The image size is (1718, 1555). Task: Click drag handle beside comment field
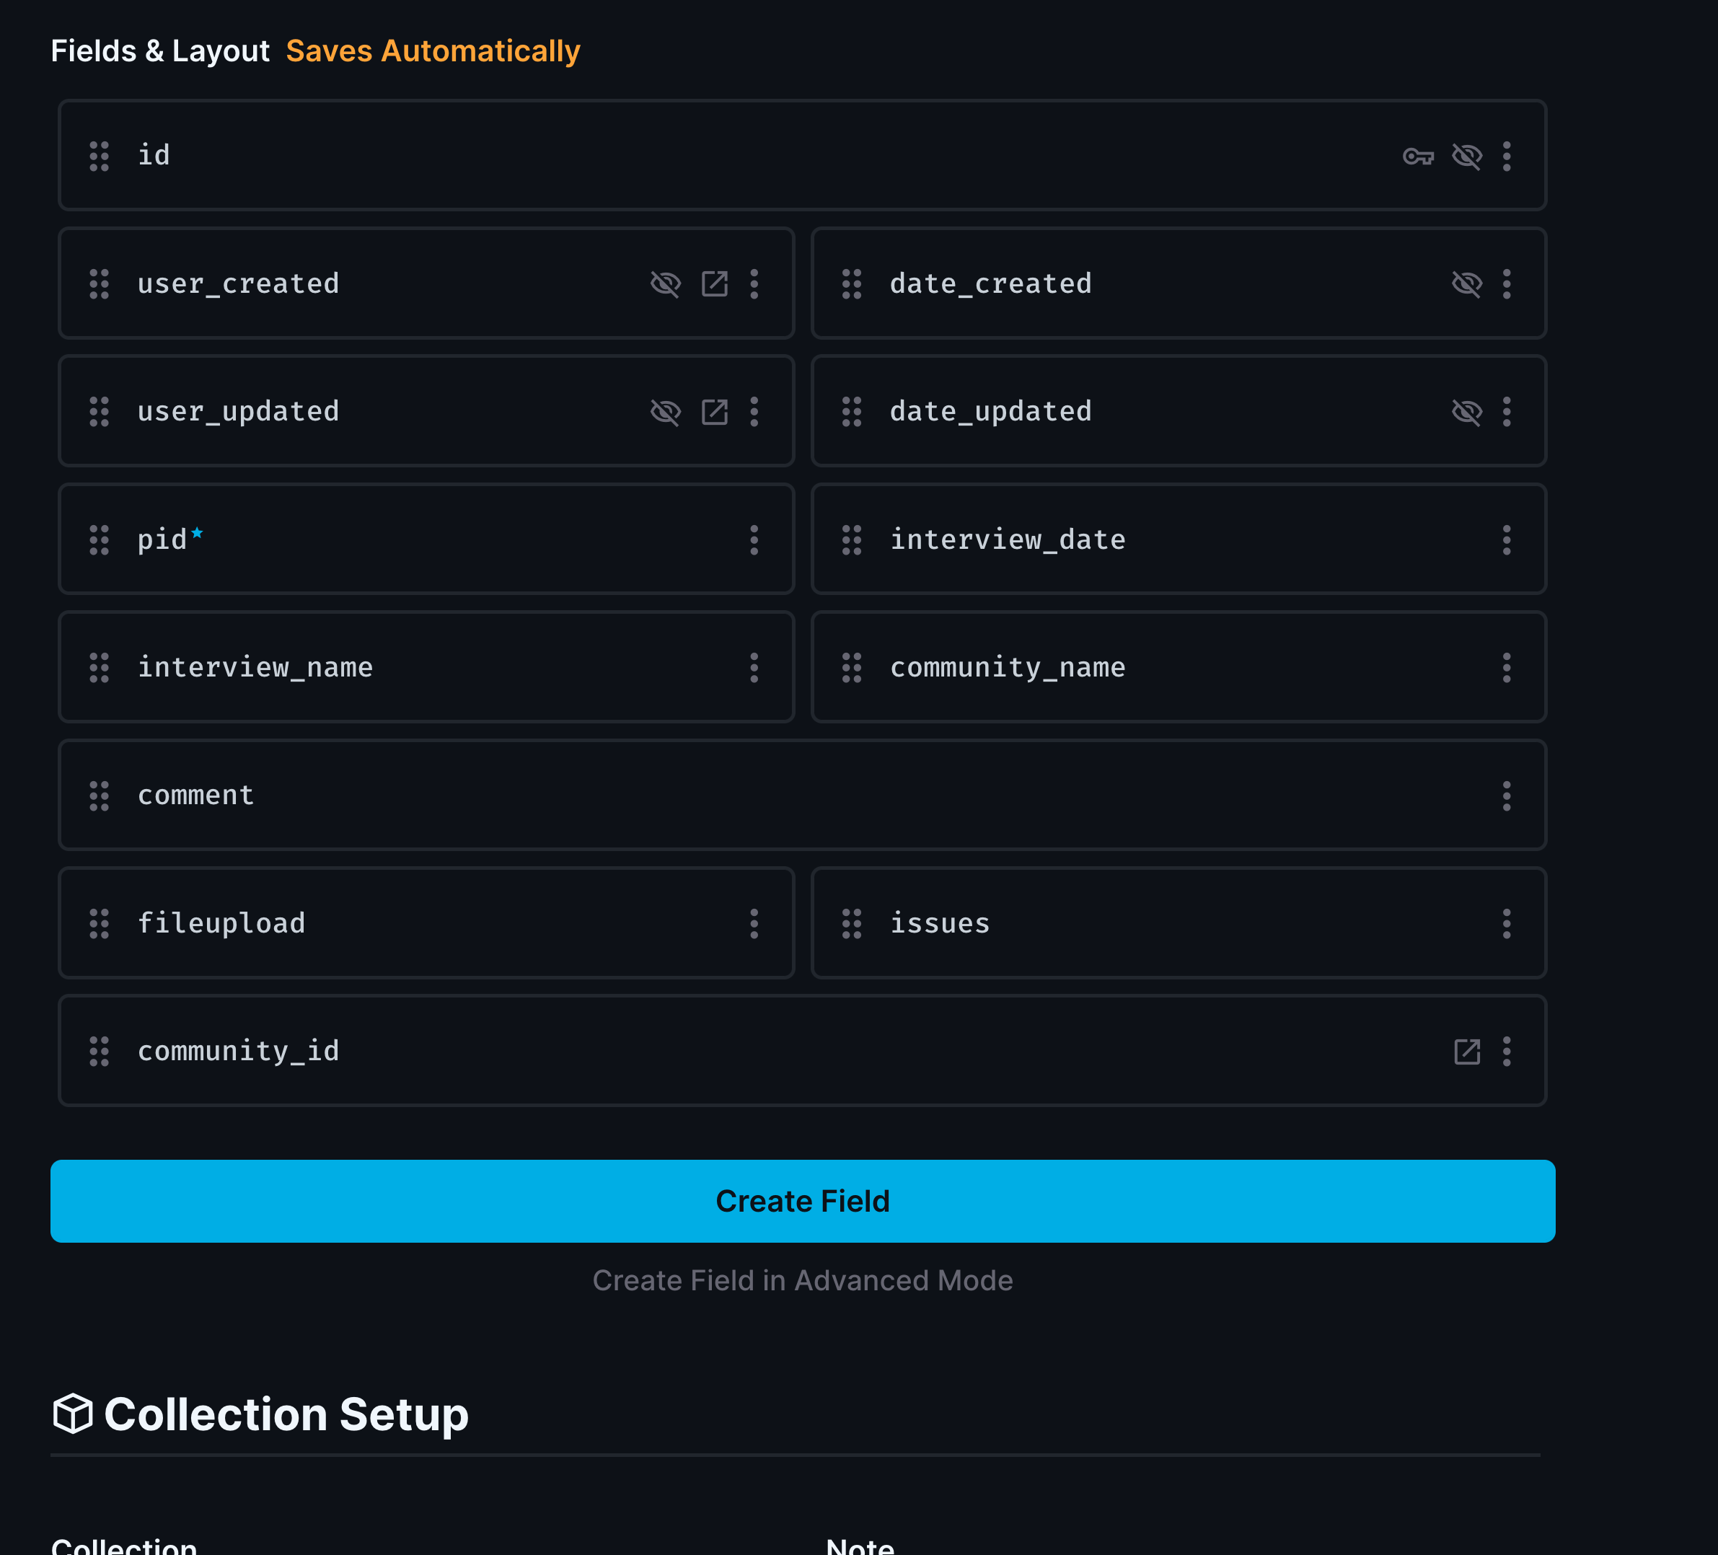tap(99, 796)
